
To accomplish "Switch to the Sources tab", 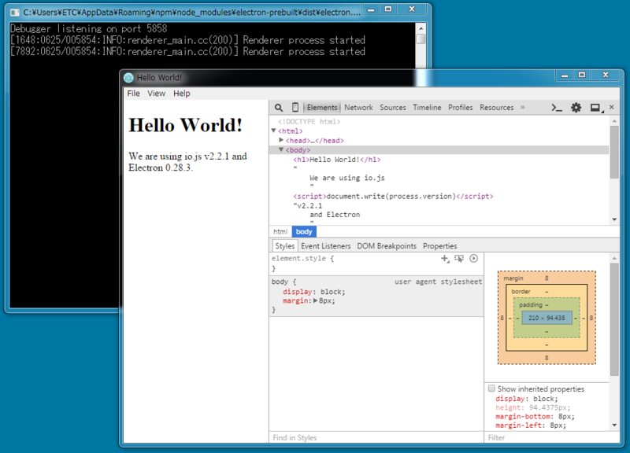I will 393,108.
